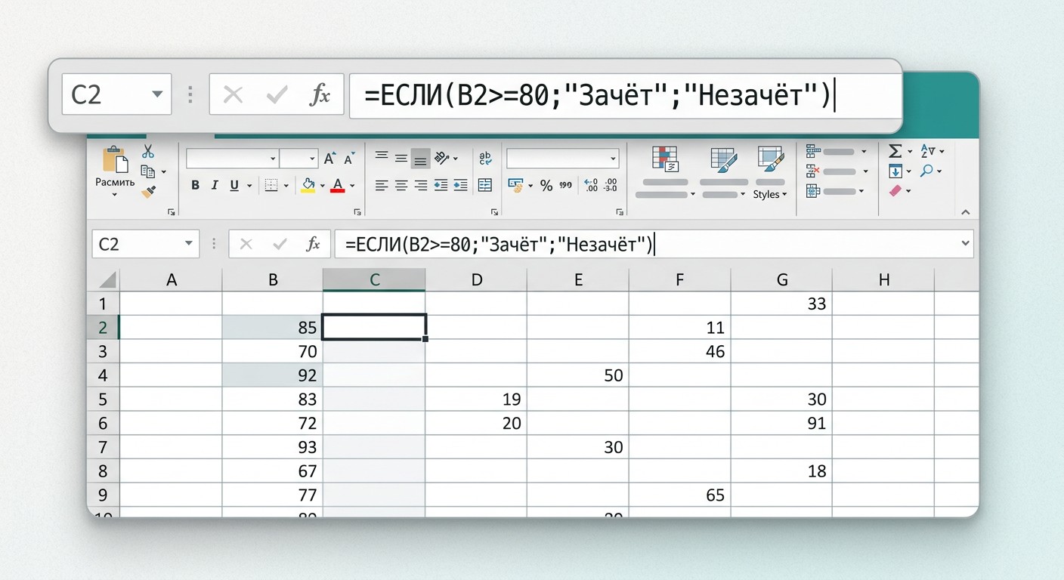Top-align cell contents

pyautogui.click(x=382, y=156)
